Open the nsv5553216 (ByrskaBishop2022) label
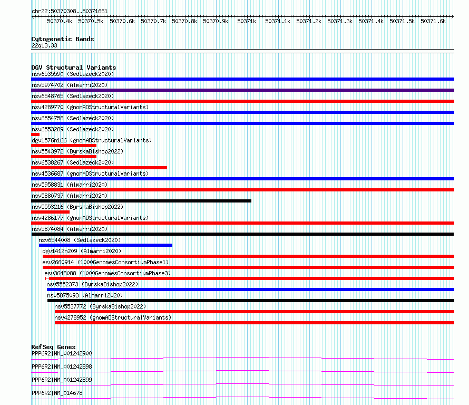The height and width of the screenshot is (405, 469). 77,207
